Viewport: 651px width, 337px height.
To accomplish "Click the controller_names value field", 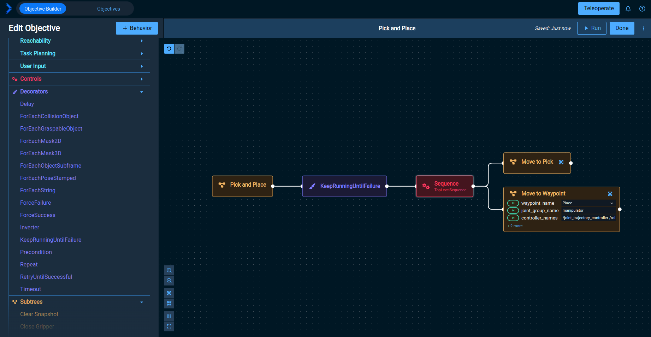I will (x=588, y=218).
